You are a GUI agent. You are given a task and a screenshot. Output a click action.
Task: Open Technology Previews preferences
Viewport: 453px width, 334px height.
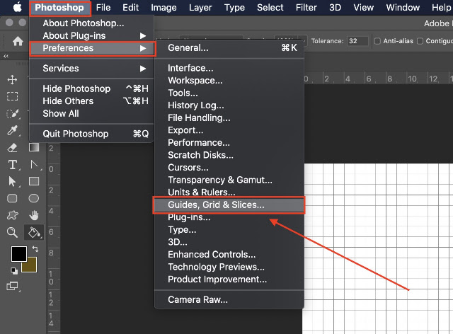[229, 267]
